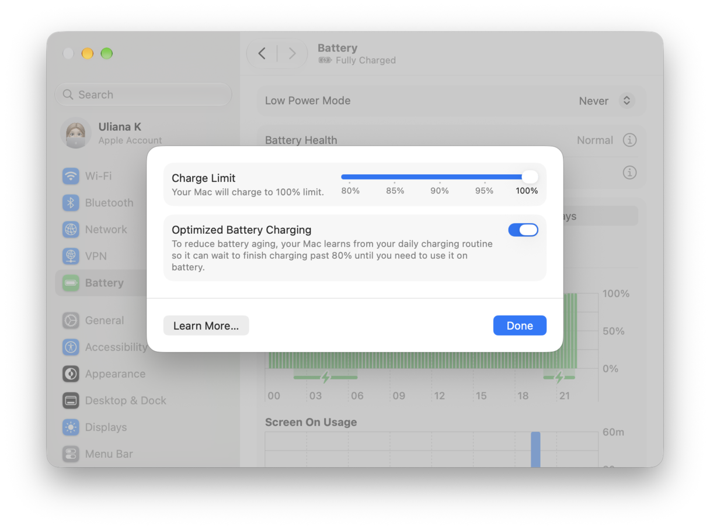Click the 'Fully Charged' status text
The image size is (710, 529).
[x=366, y=60]
